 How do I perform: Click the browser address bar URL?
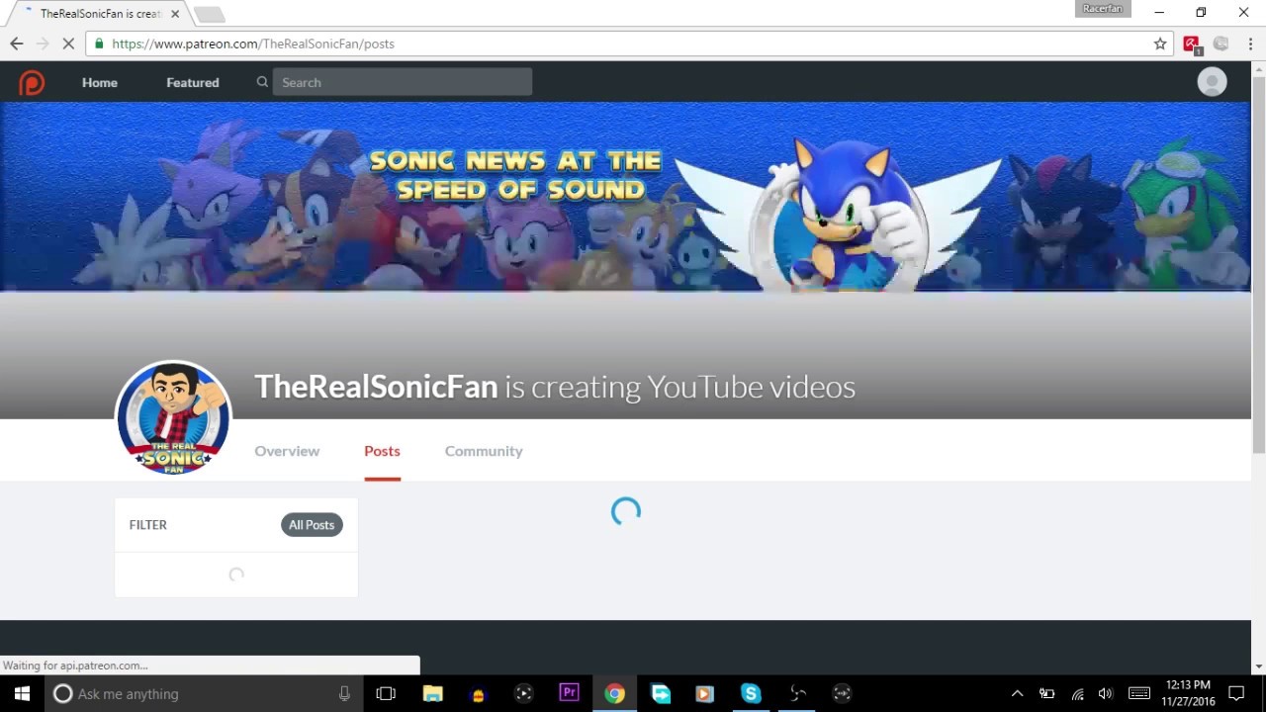click(x=253, y=44)
